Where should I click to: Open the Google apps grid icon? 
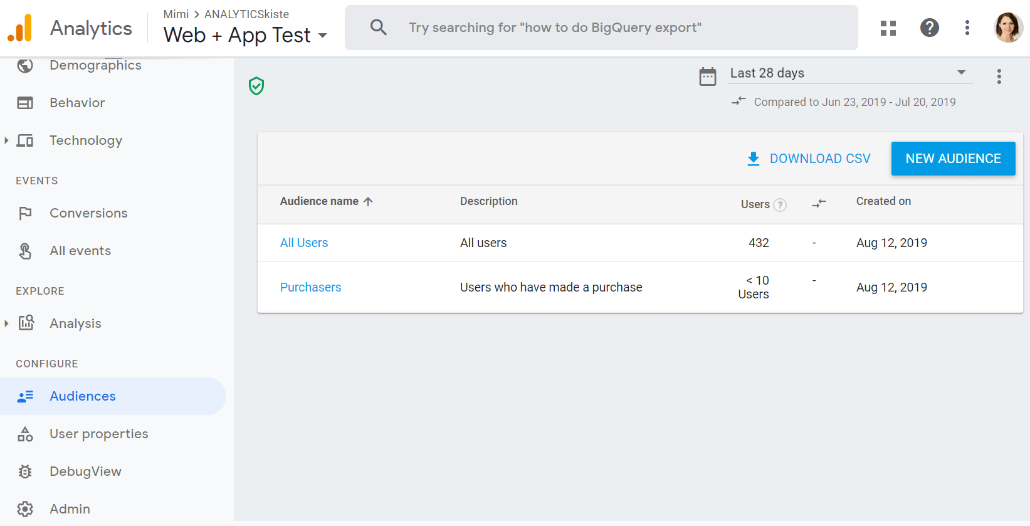(888, 28)
